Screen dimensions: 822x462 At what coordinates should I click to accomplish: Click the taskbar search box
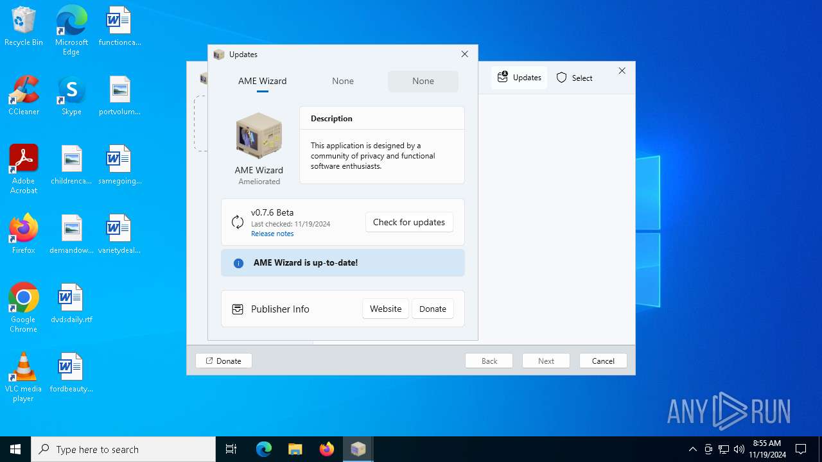tap(123, 449)
